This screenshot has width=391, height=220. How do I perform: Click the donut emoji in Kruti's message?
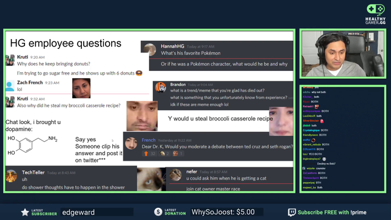coord(139,73)
